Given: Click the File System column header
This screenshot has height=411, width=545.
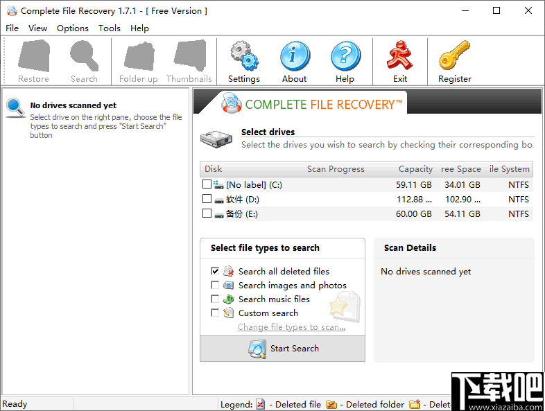Looking at the screenshot, I should click(509, 169).
